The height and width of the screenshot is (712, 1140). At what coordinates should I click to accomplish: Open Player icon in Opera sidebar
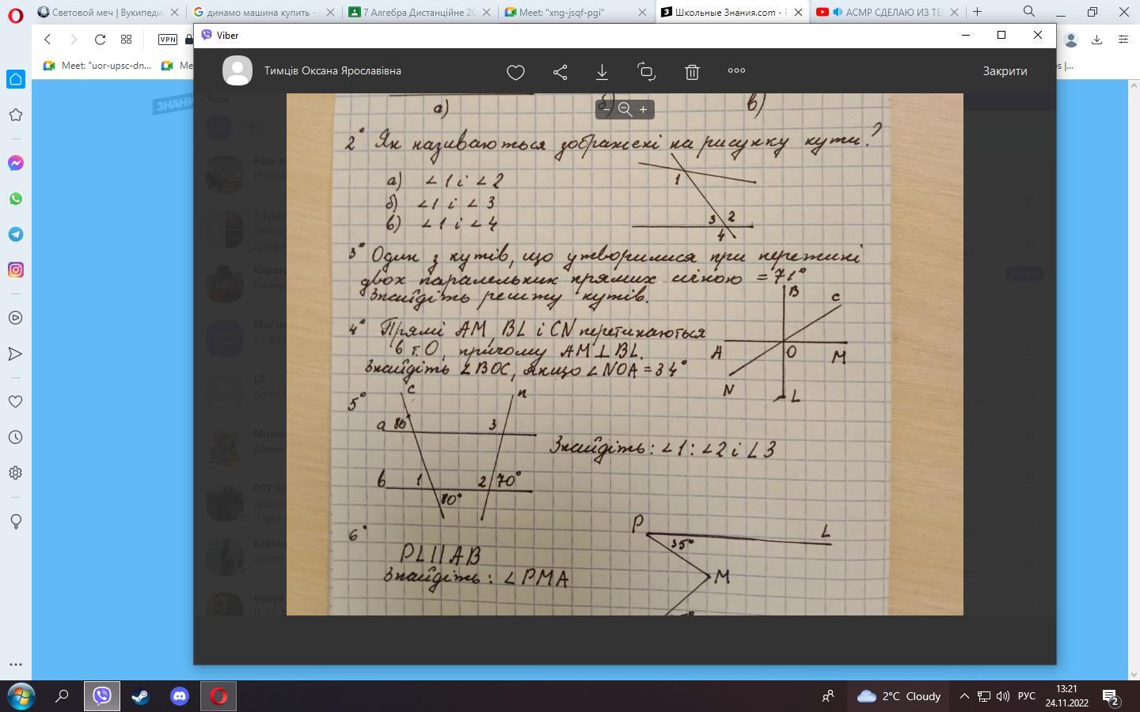click(x=15, y=318)
